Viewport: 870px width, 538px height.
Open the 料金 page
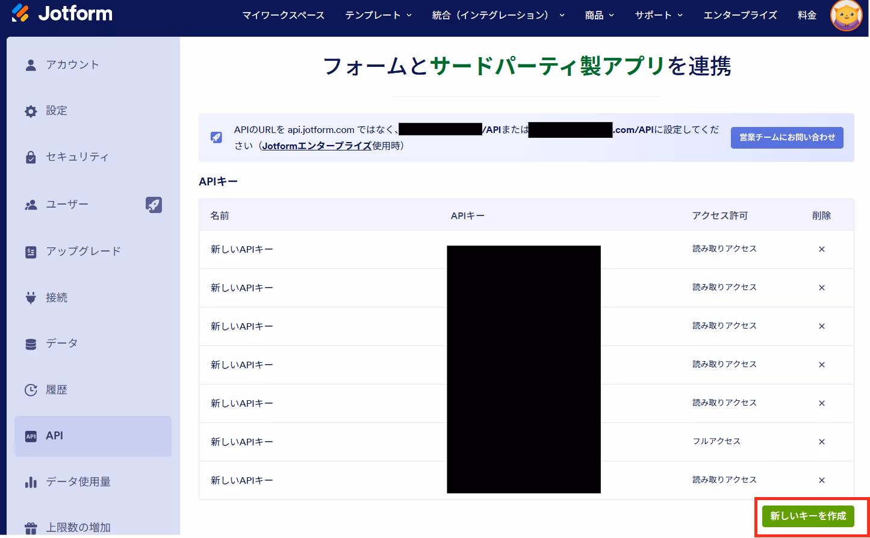tap(807, 15)
